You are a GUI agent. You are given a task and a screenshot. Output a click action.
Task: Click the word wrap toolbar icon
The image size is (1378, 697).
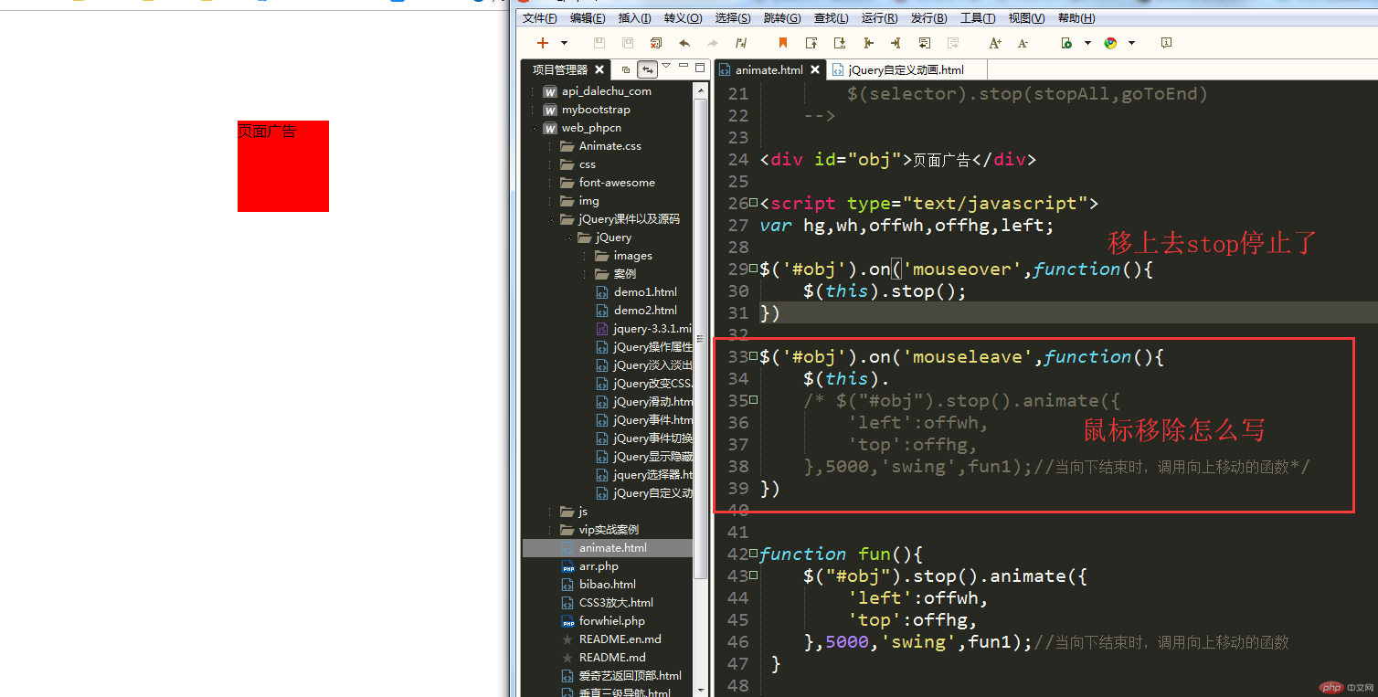[924, 43]
